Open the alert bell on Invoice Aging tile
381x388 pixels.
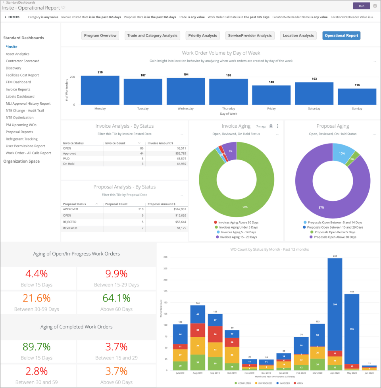271,126
